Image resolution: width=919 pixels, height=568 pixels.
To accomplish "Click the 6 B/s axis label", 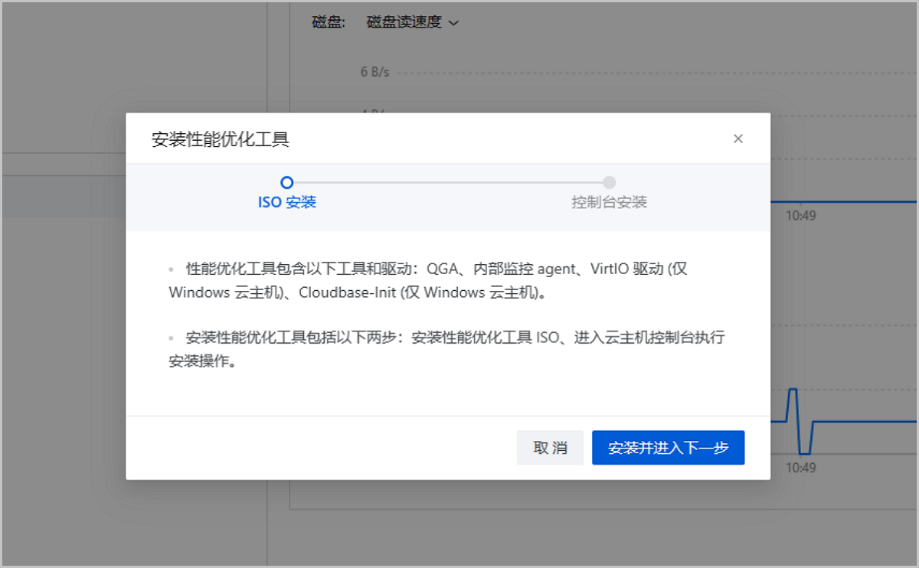I will coord(374,72).
